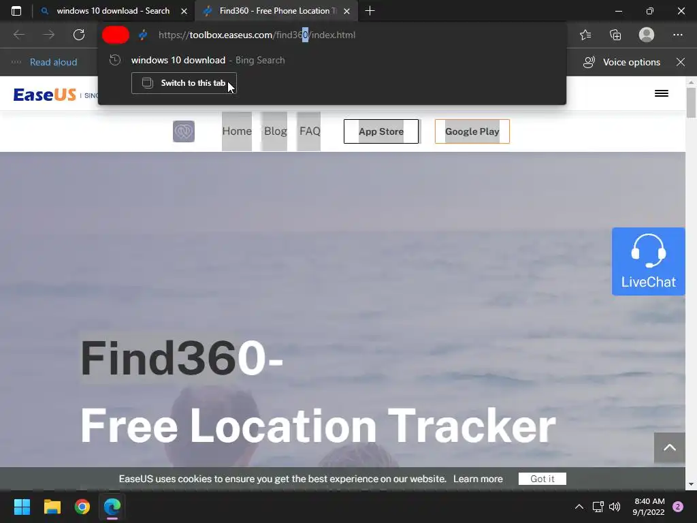Click the address bar URL toolbox.easeus.com

pos(257,35)
